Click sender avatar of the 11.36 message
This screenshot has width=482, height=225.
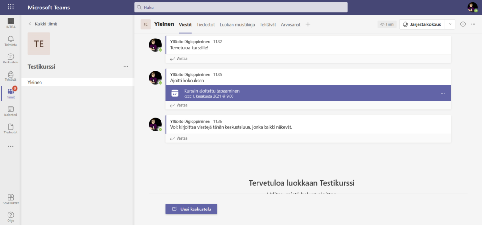155,124
